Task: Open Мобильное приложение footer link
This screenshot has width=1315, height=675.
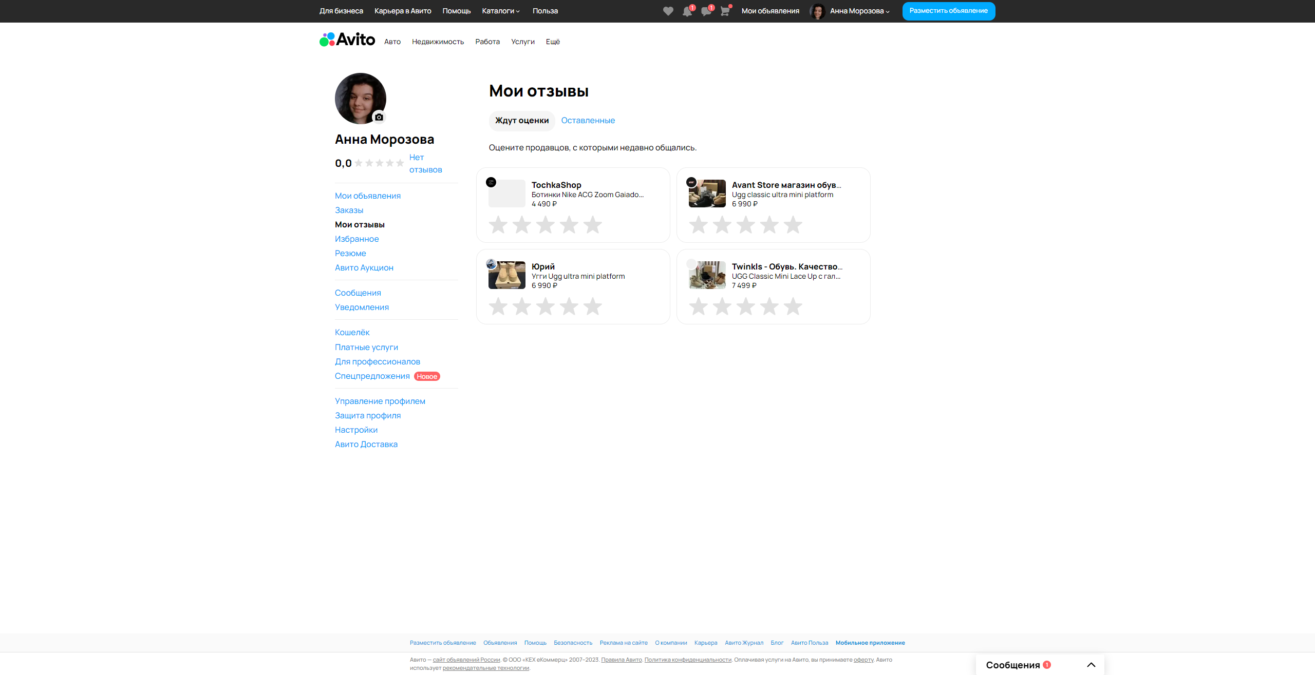Action: pos(870,643)
